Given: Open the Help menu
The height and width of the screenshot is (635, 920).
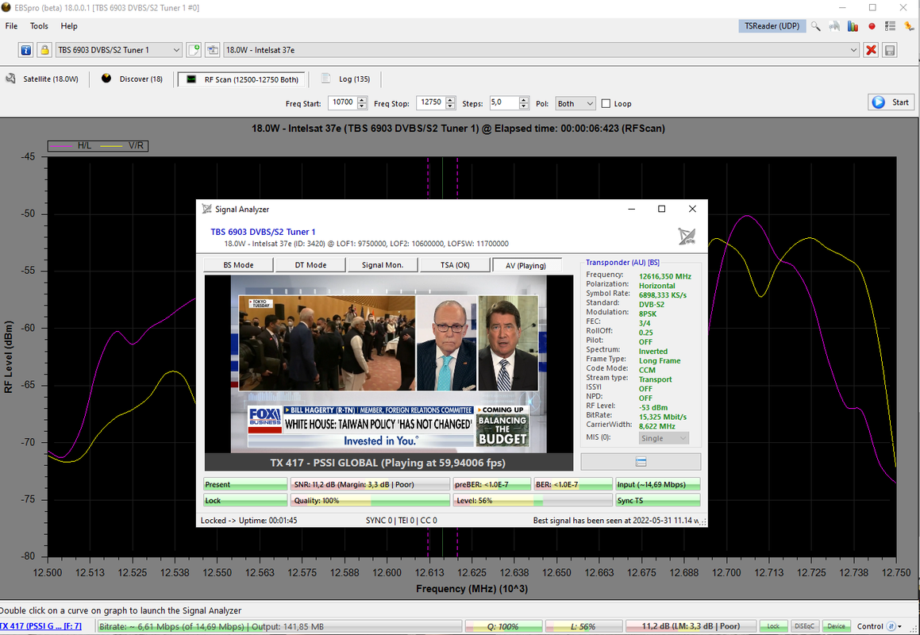Looking at the screenshot, I should (68, 26).
